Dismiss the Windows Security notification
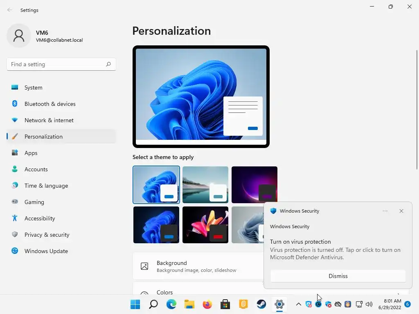This screenshot has height=314, width=419. [338, 276]
